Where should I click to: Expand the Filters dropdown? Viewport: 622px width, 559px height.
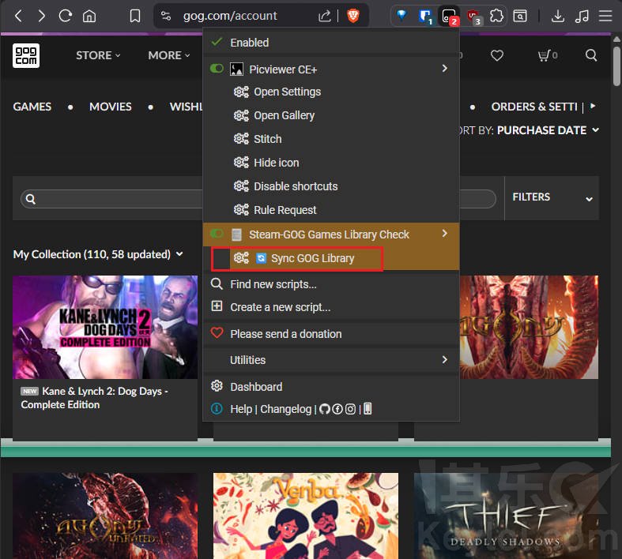tap(552, 197)
